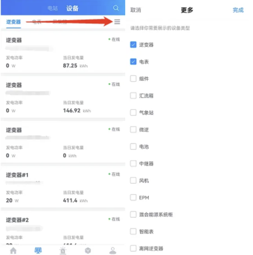Open the profile person icon
The width and height of the screenshot is (253, 255).
[113, 250]
